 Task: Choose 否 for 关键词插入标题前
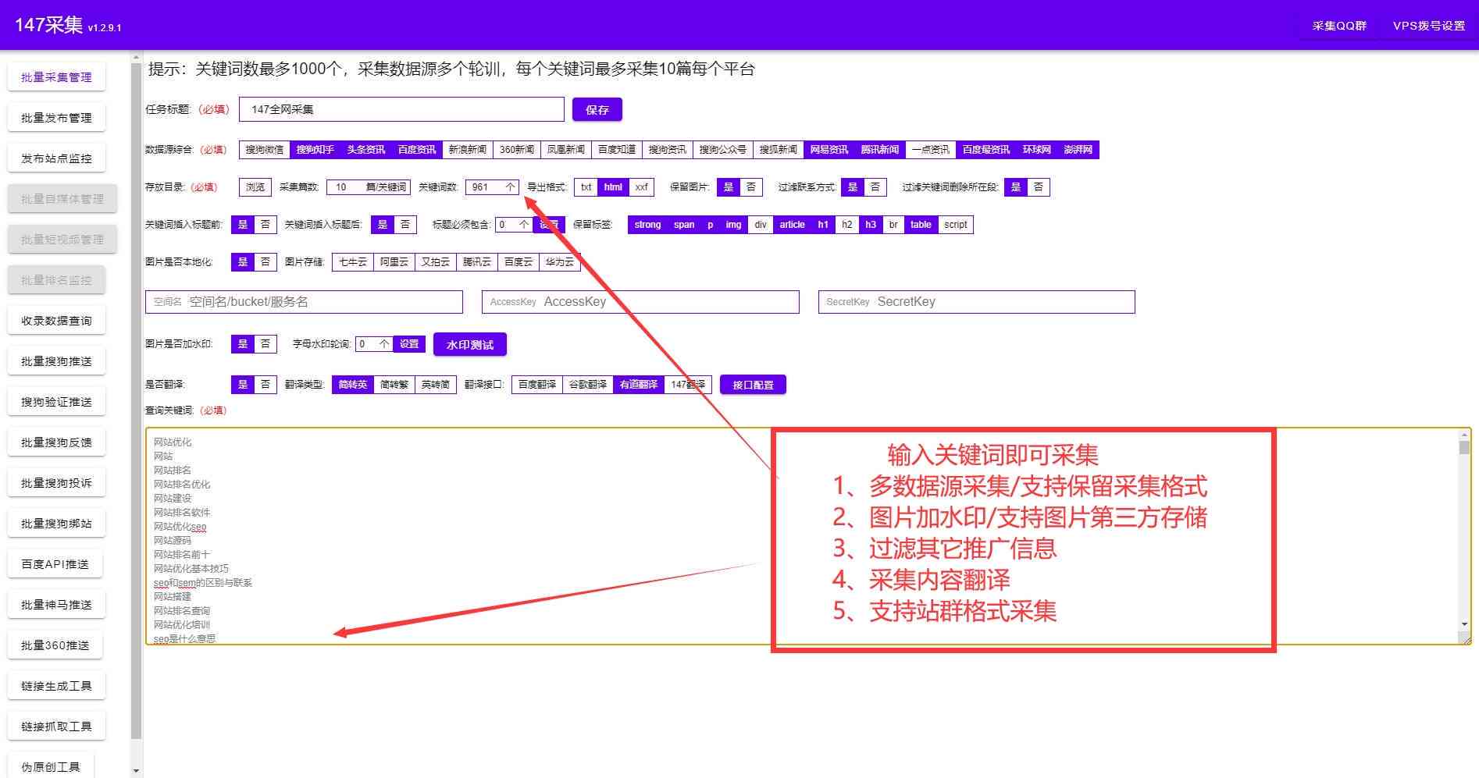click(266, 225)
